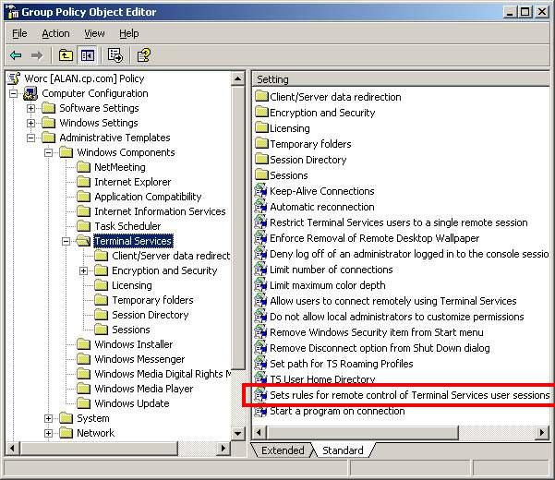
Task: Collapse the Administrative Templates node
Action: [x=31, y=138]
